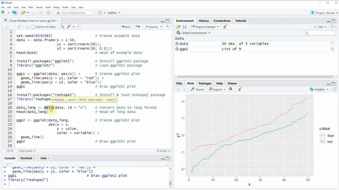339x190 pixels.
Task: Click the Zoom plot button
Action: click(197, 89)
